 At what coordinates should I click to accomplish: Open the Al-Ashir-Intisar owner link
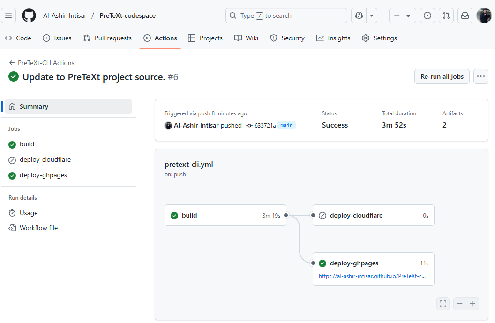click(x=65, y=15)
